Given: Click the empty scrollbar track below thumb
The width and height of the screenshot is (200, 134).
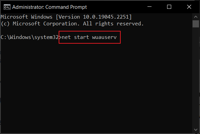Looking at the screenshot, I should (196, 76).
